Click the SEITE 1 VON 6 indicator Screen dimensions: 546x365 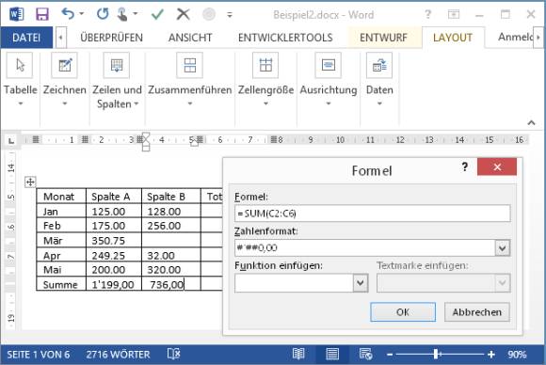[x=39, y=355]
